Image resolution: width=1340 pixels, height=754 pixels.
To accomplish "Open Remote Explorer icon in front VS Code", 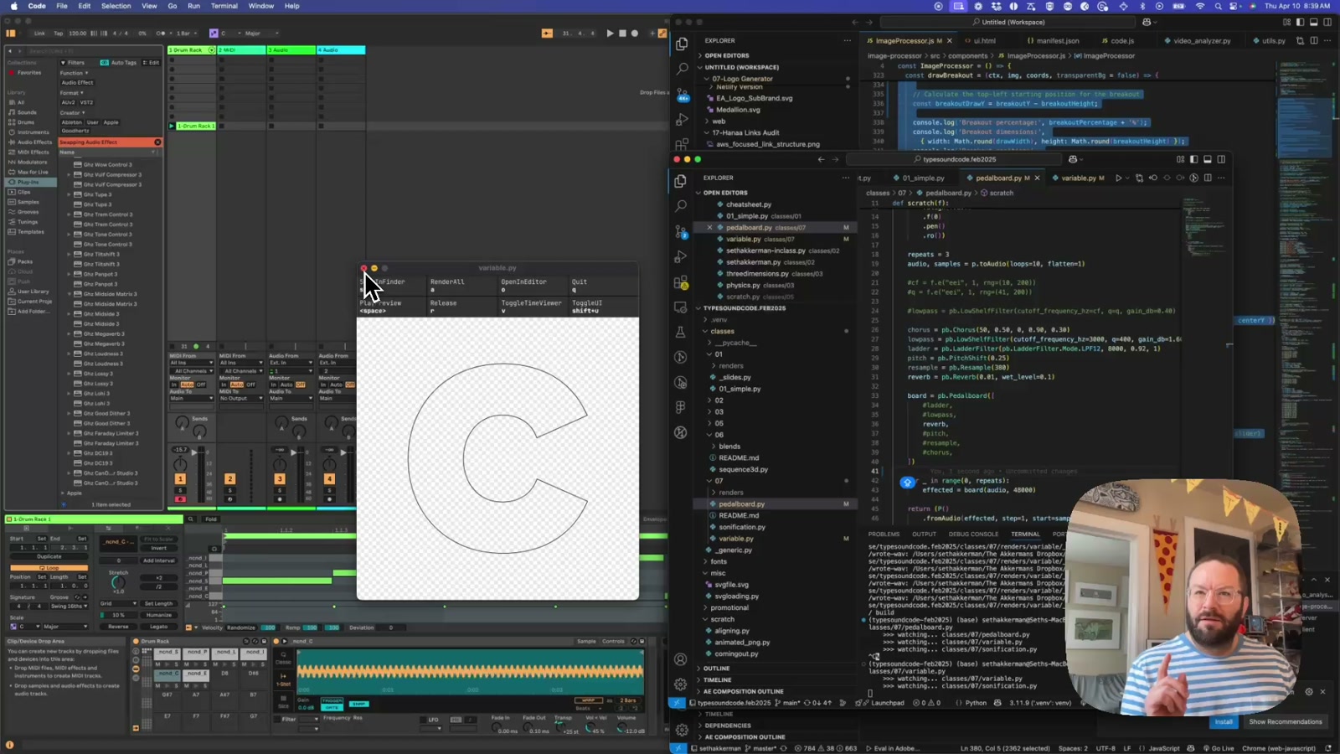I will (x=680, y=307).
